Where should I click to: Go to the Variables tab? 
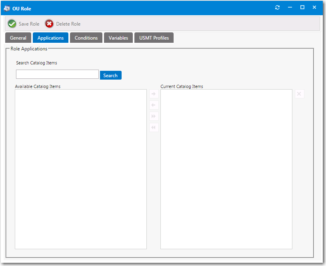(118, 38)
